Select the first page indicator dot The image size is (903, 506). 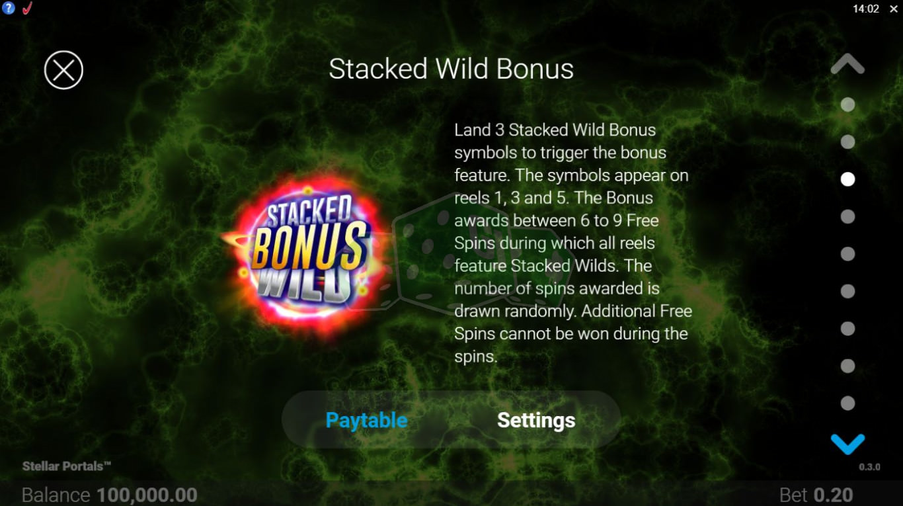click(x=847, y=105)
